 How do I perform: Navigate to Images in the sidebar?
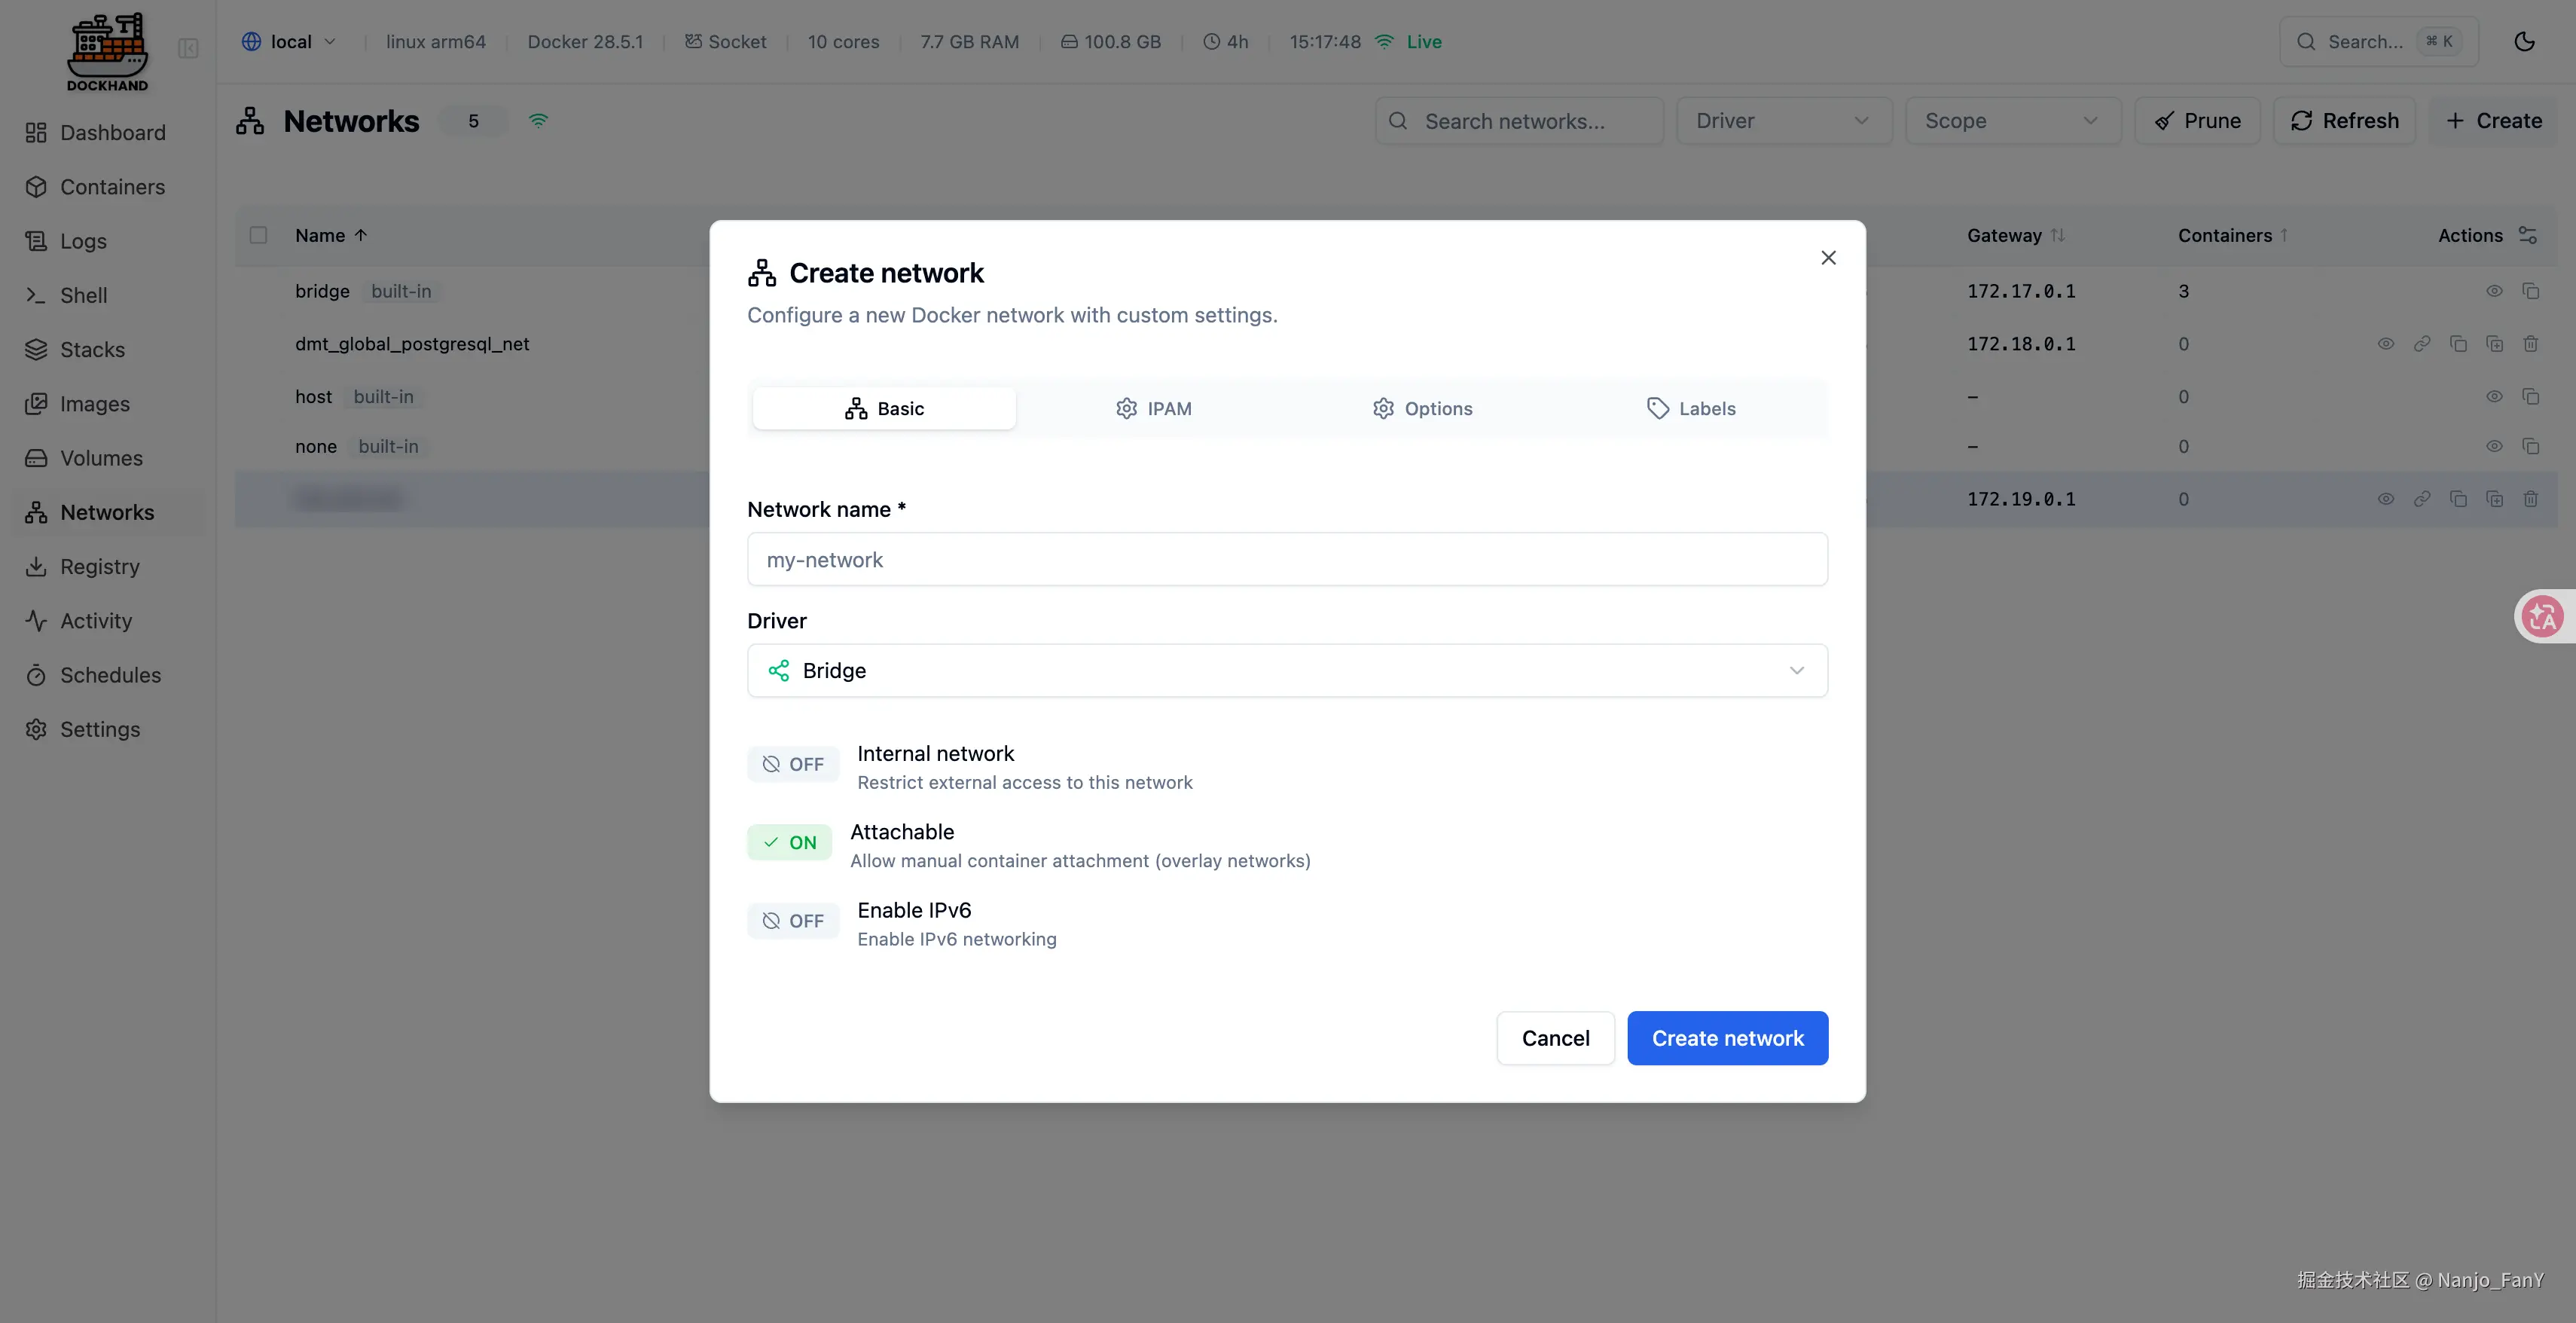108,404
